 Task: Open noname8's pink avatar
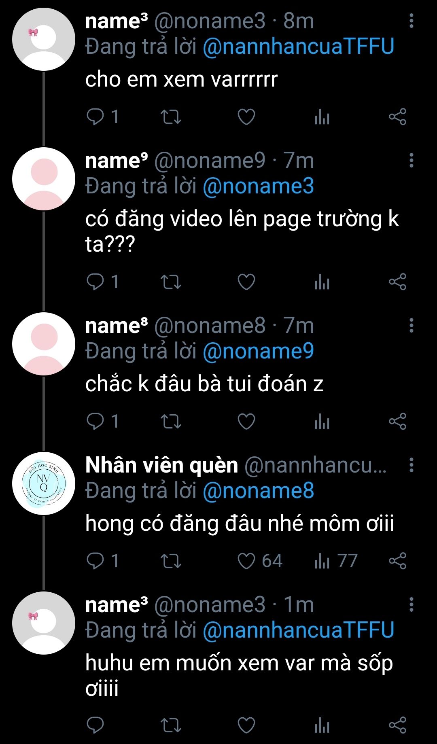[x=44, y=343]
